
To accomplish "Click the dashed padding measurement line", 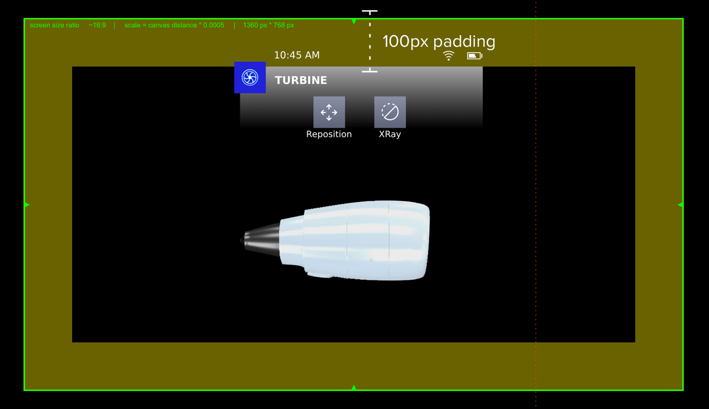I will [370, 41].
